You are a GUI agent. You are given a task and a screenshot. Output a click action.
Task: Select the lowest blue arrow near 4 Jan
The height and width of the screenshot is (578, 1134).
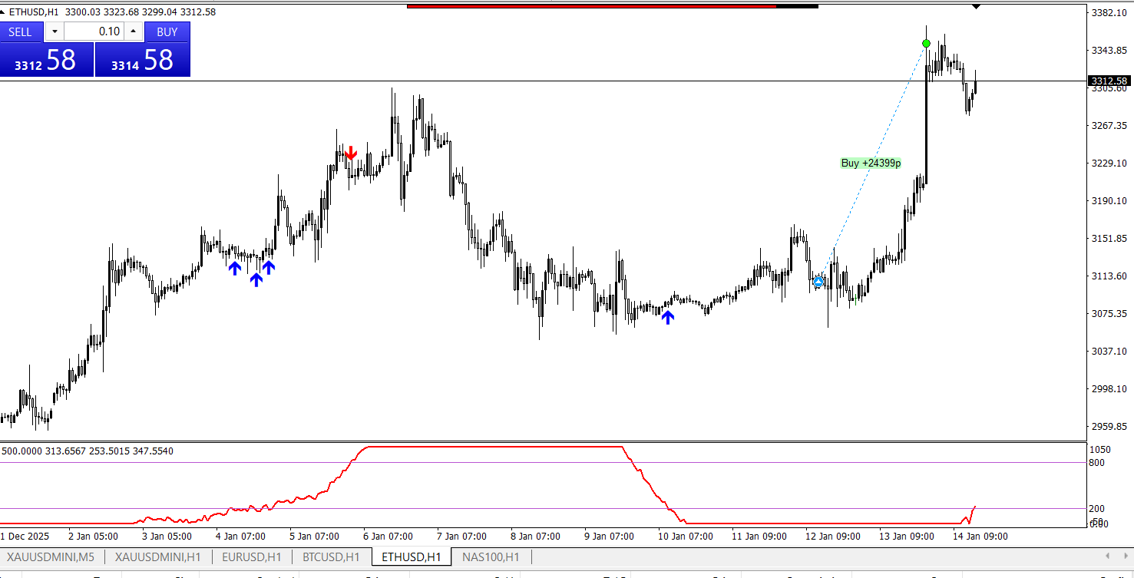[x=256, y=279]
